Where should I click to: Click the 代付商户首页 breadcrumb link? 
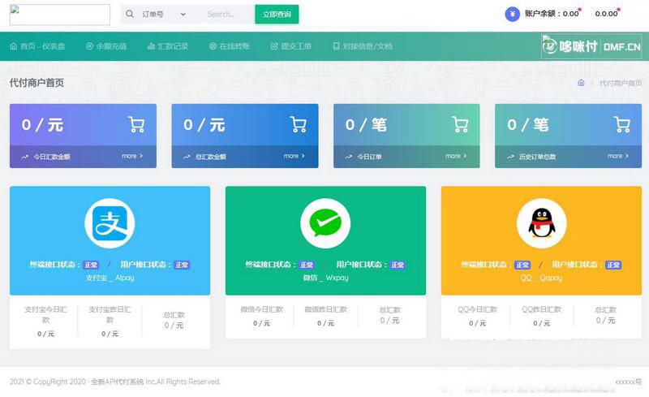pos(621,83)
